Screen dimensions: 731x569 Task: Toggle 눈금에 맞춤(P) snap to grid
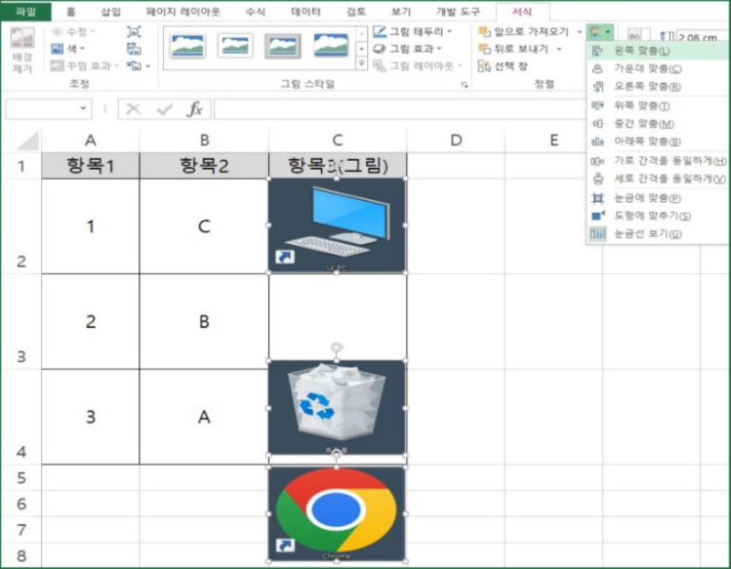click(x=657, y=198)
